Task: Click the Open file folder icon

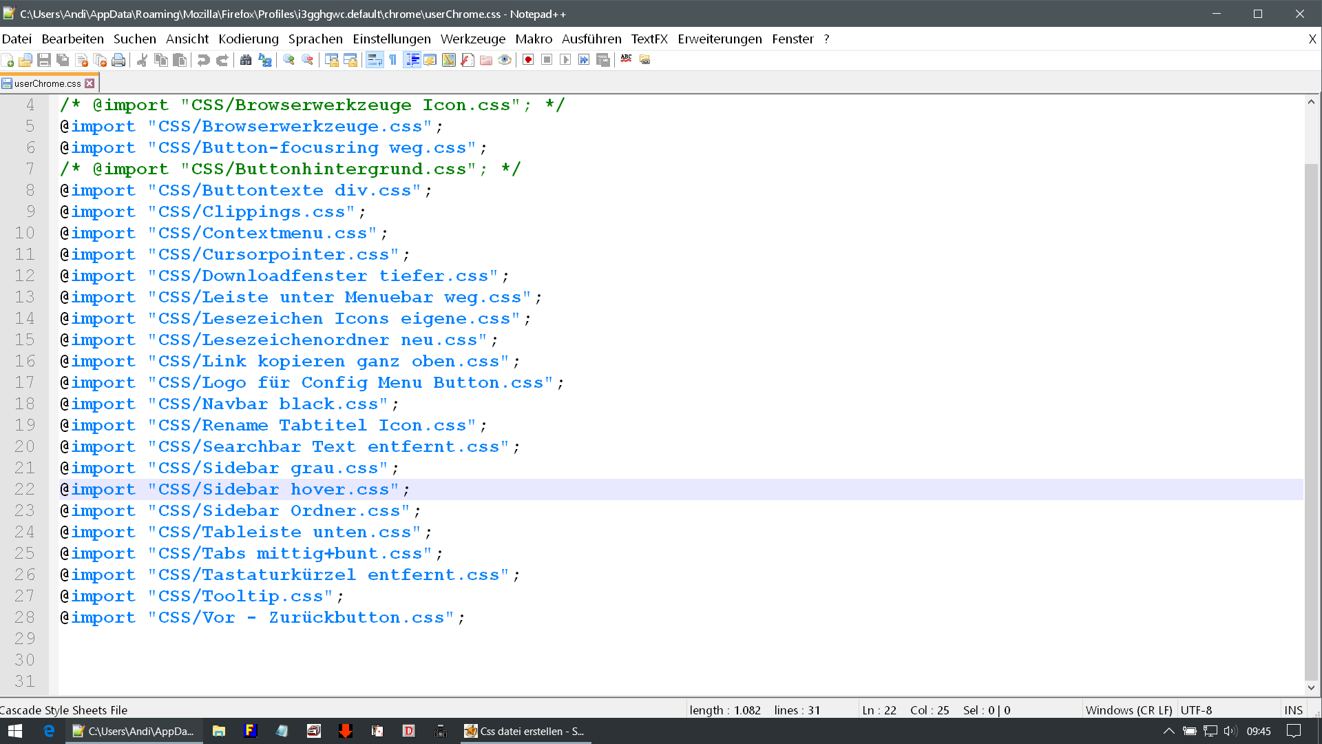Action: tap(25, 61)
